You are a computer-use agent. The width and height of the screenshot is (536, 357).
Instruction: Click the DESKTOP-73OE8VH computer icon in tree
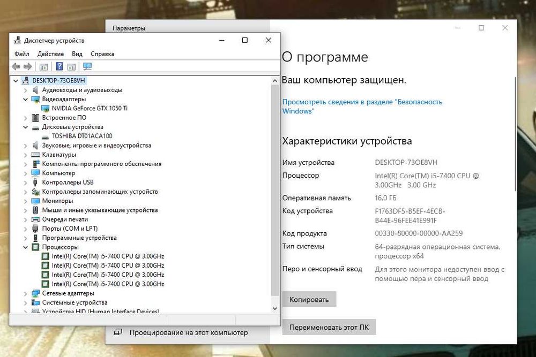pos(25,80)
